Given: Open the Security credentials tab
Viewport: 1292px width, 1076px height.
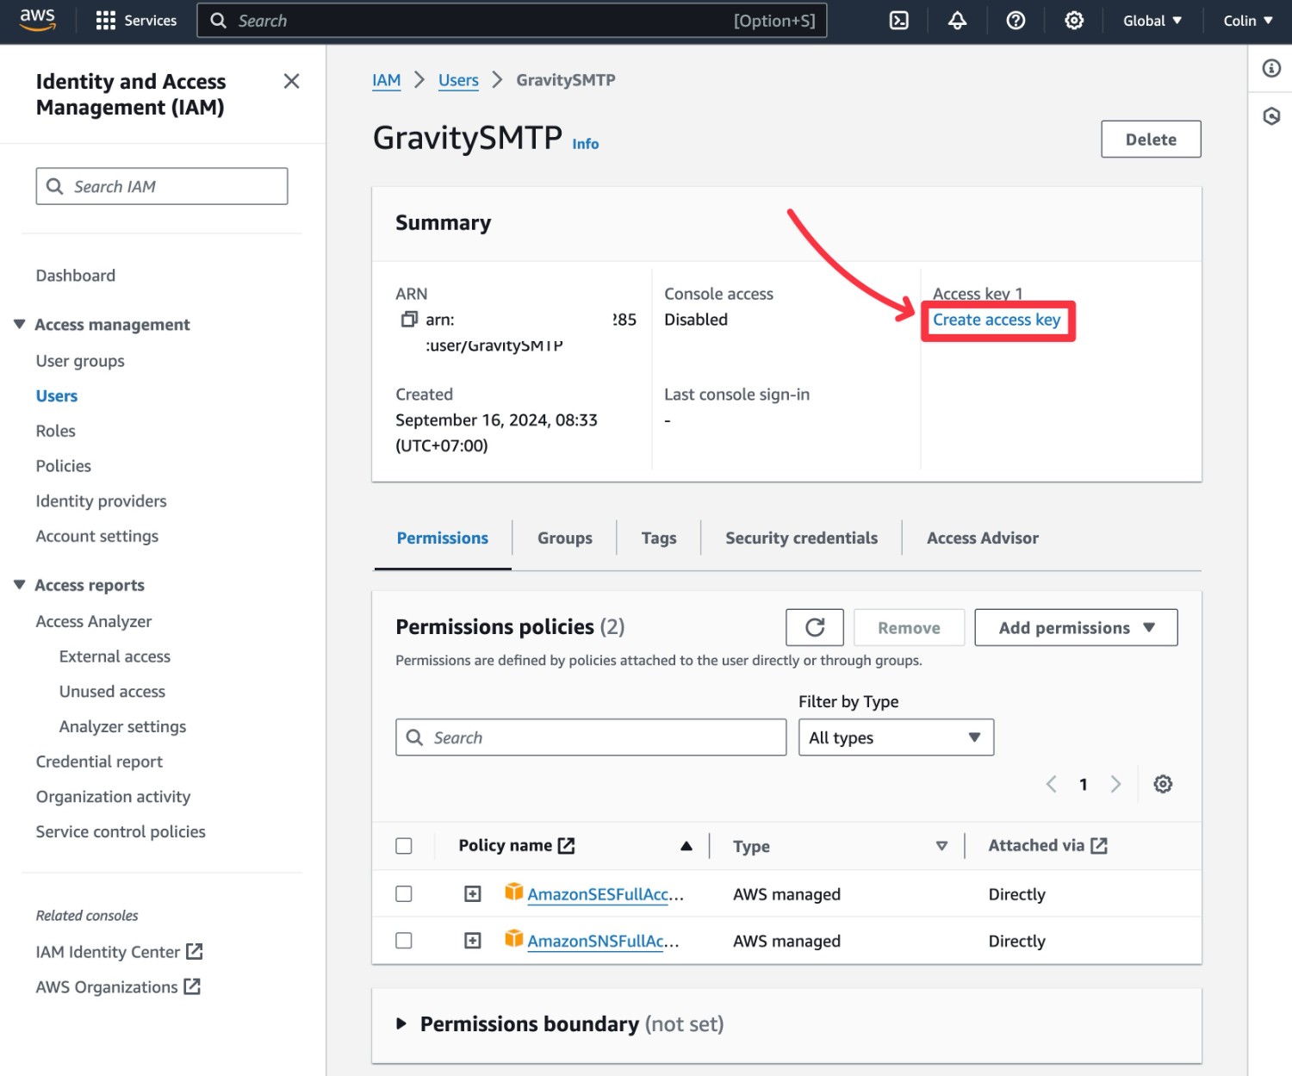Looking at the screenshot, I should click(801, 538).
